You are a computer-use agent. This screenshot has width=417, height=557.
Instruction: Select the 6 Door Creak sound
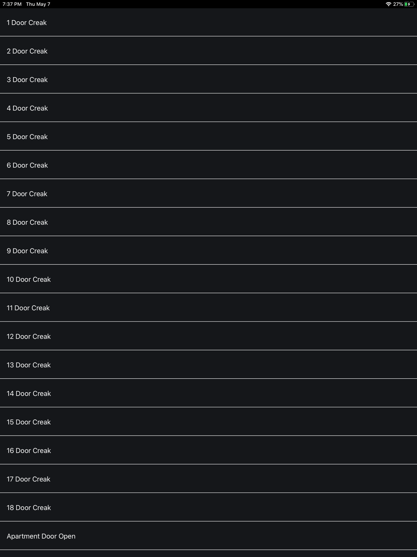pos(27,165)
